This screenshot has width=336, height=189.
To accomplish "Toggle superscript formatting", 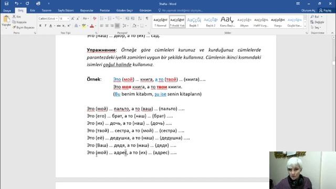I will pyautogui.click(x=69, y=26).
